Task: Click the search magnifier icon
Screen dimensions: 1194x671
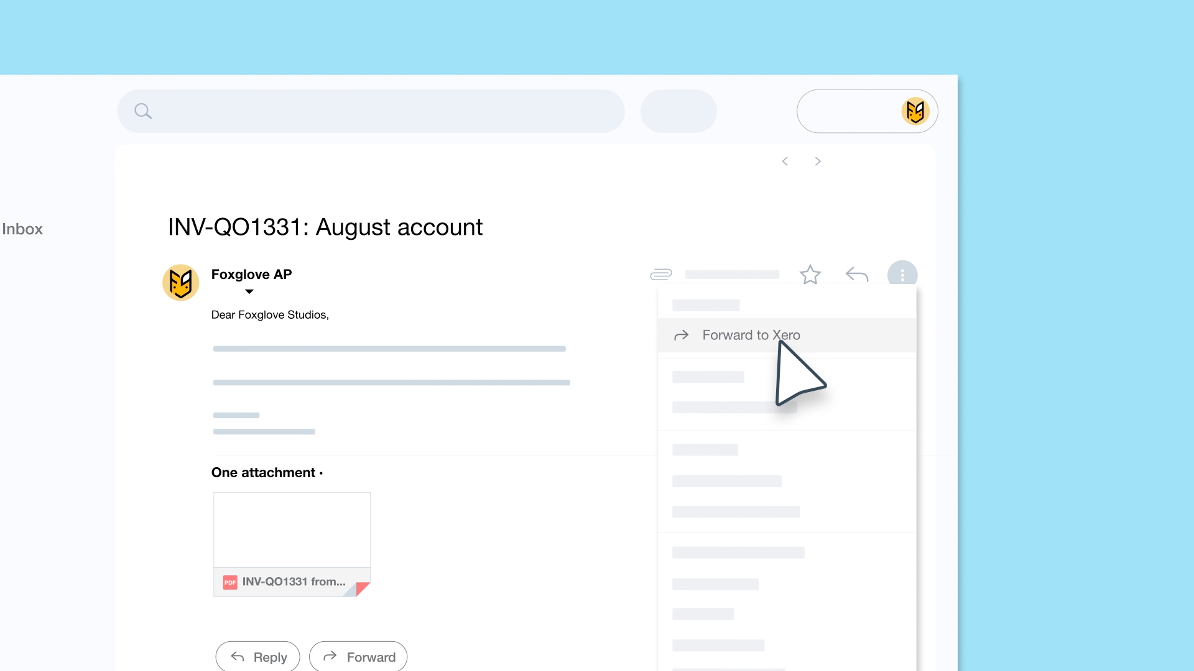Action: point(143,111)
